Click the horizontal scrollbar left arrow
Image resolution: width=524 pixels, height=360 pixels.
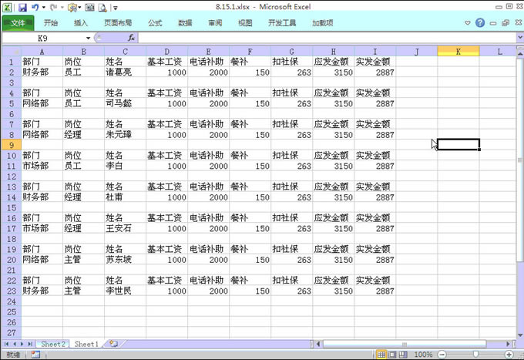point(318,344)
